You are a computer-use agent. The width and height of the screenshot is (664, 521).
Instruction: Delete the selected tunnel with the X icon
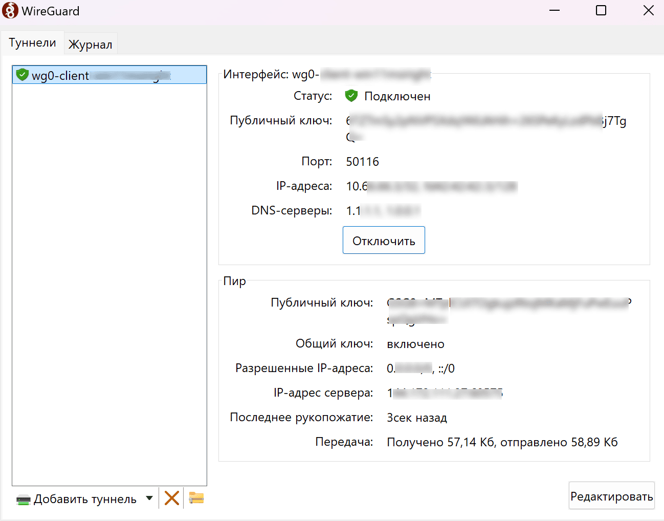click(x=172, y=498)
